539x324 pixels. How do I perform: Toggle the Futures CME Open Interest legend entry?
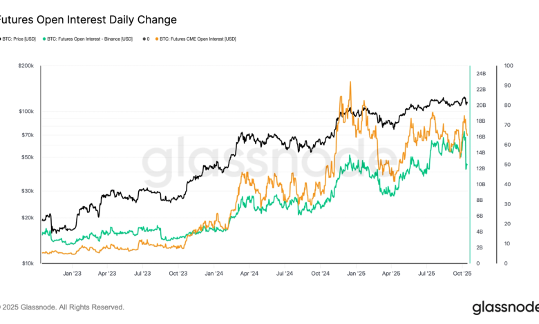(x=199, y=39)
